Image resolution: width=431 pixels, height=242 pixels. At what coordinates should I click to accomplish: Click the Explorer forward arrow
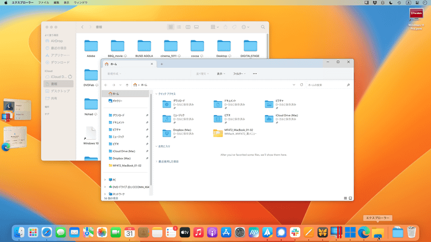114,85
